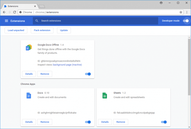Disable the Docs app toggle

click(88, 122)
